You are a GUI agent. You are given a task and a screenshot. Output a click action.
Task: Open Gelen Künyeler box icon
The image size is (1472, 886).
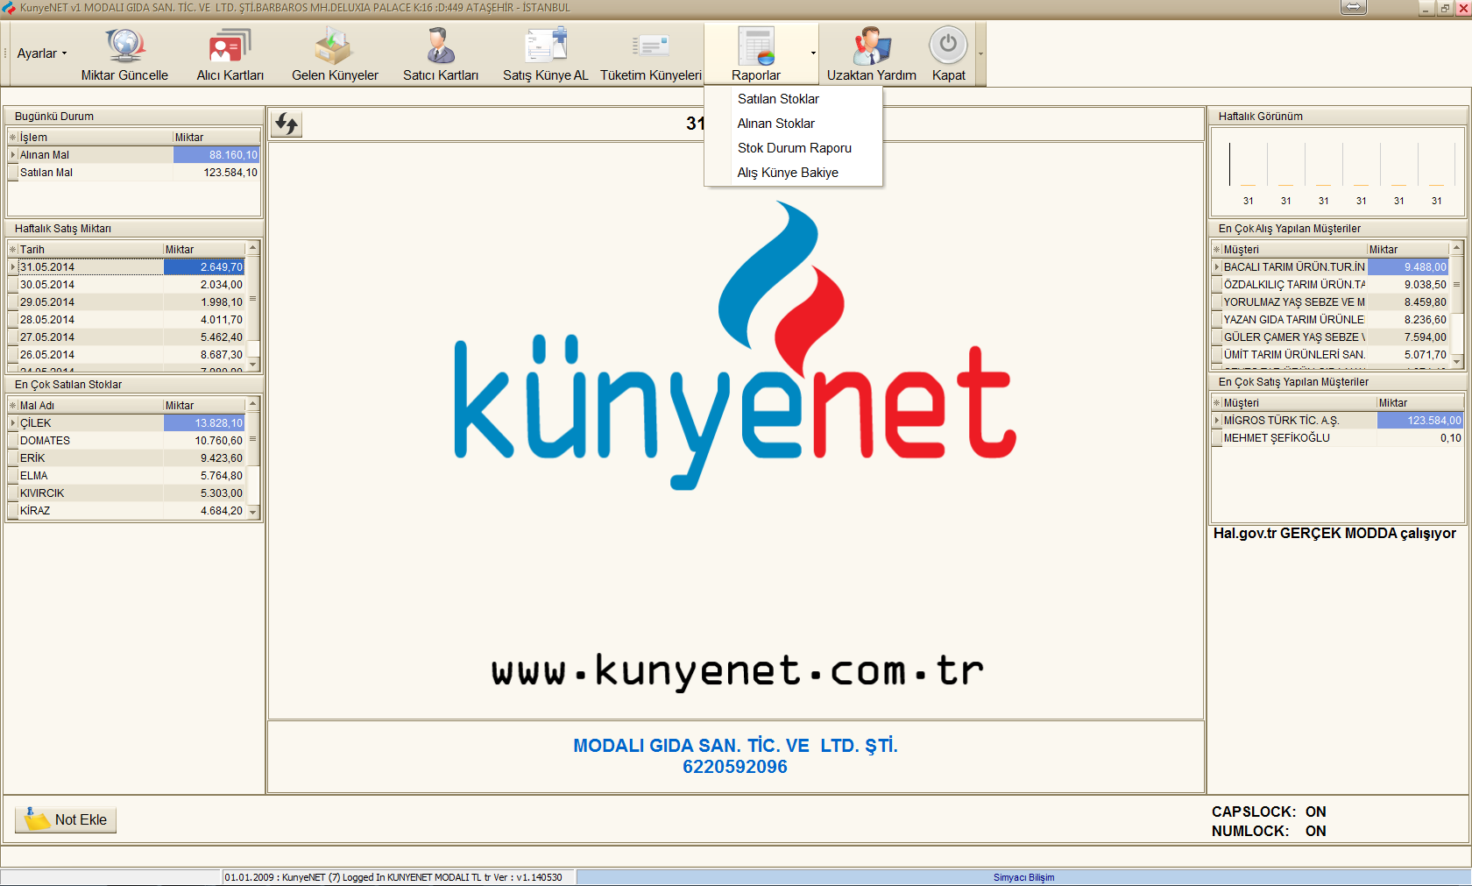coord(334,46)
